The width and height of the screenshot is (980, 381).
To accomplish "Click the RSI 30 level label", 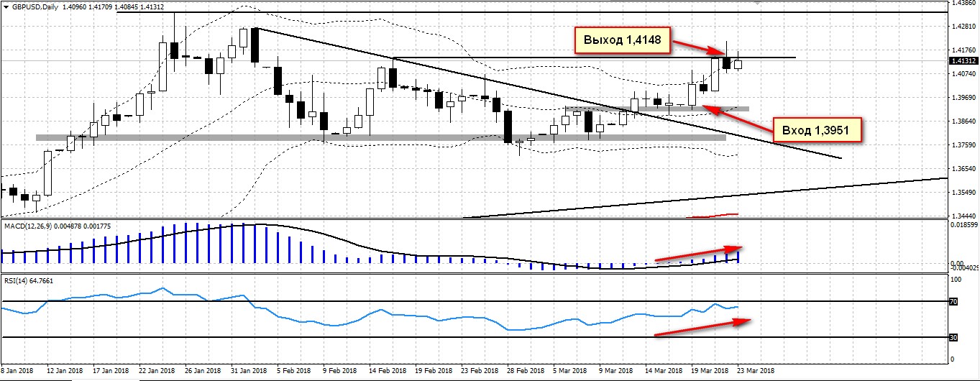I will [x=953, y=337].
